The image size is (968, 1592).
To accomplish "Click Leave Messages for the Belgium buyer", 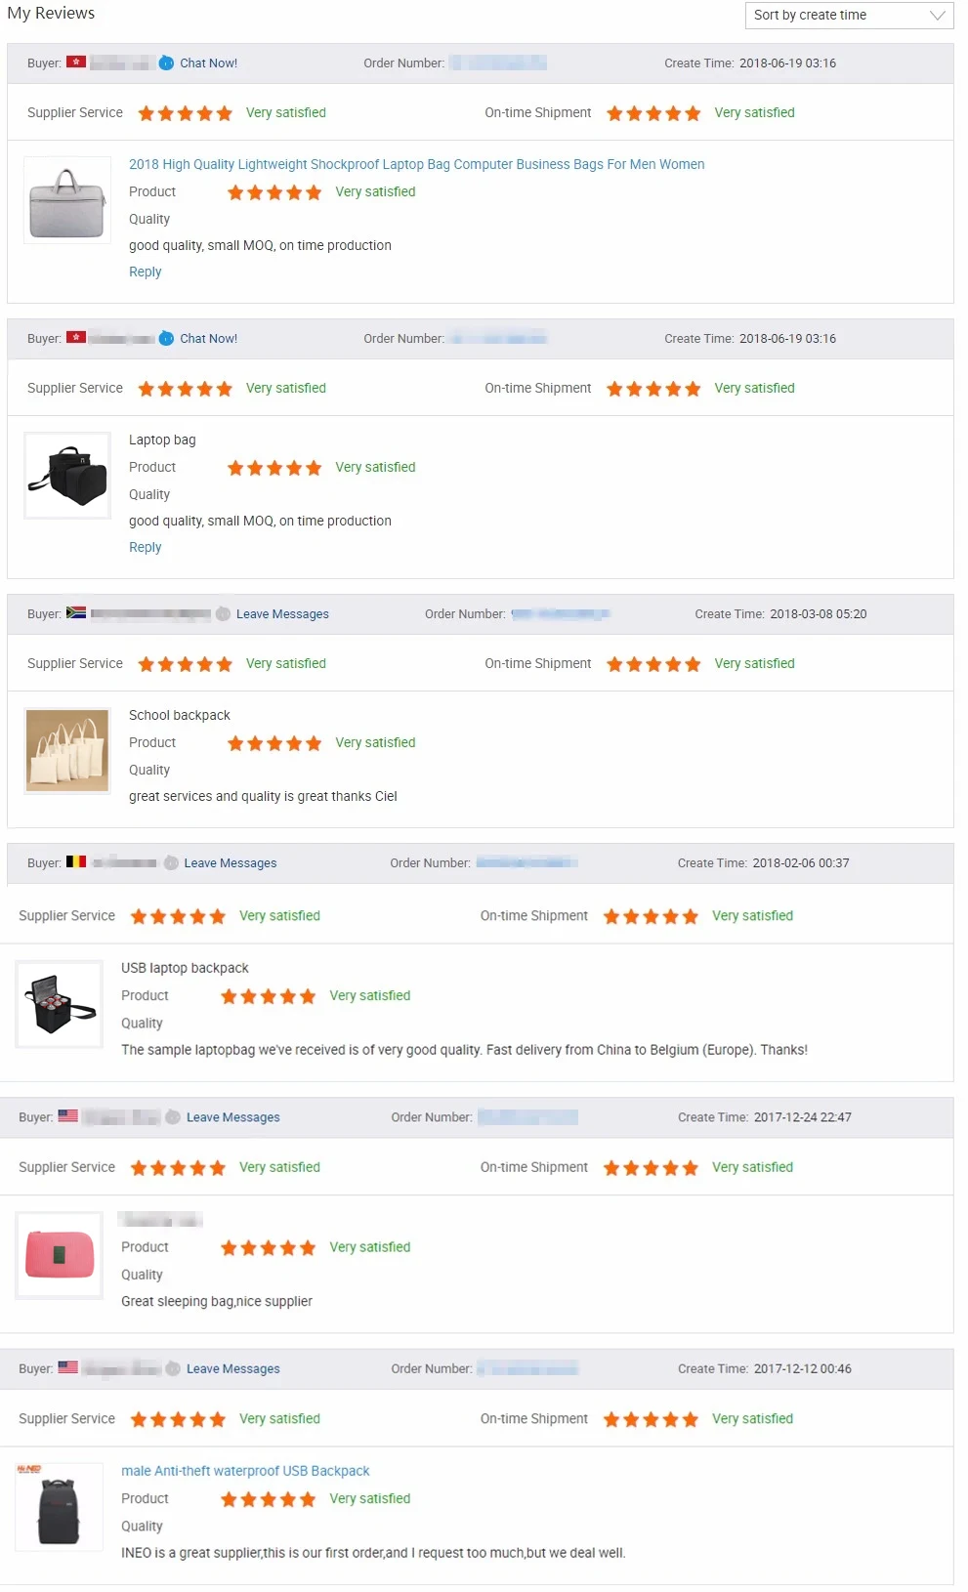I will click(231, 863).
